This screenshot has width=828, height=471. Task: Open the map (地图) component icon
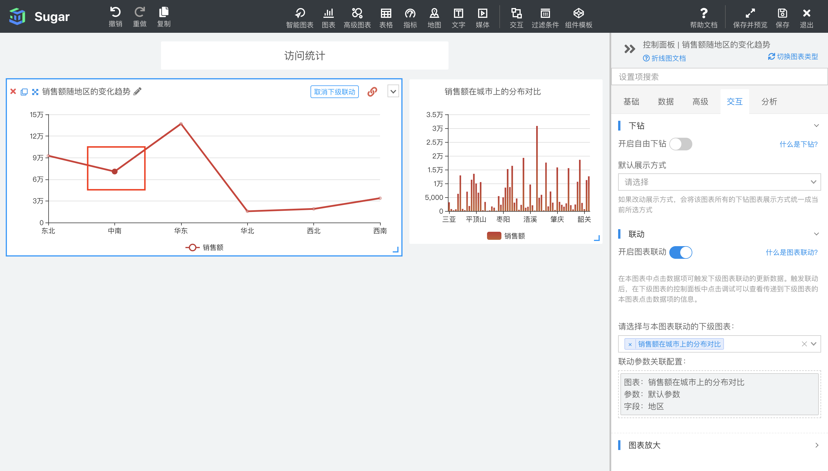pos(434,18)
